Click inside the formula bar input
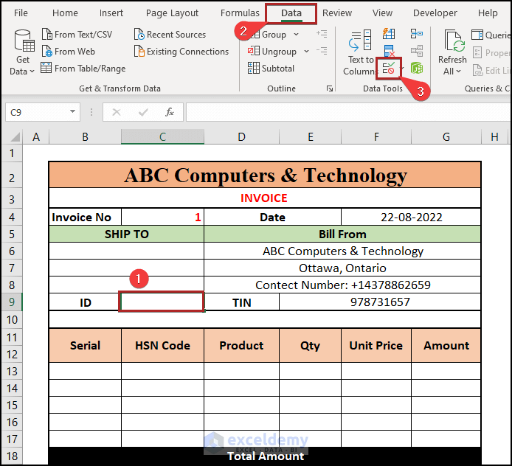This screenshot has height=466, width=512. tap(348, 112)
